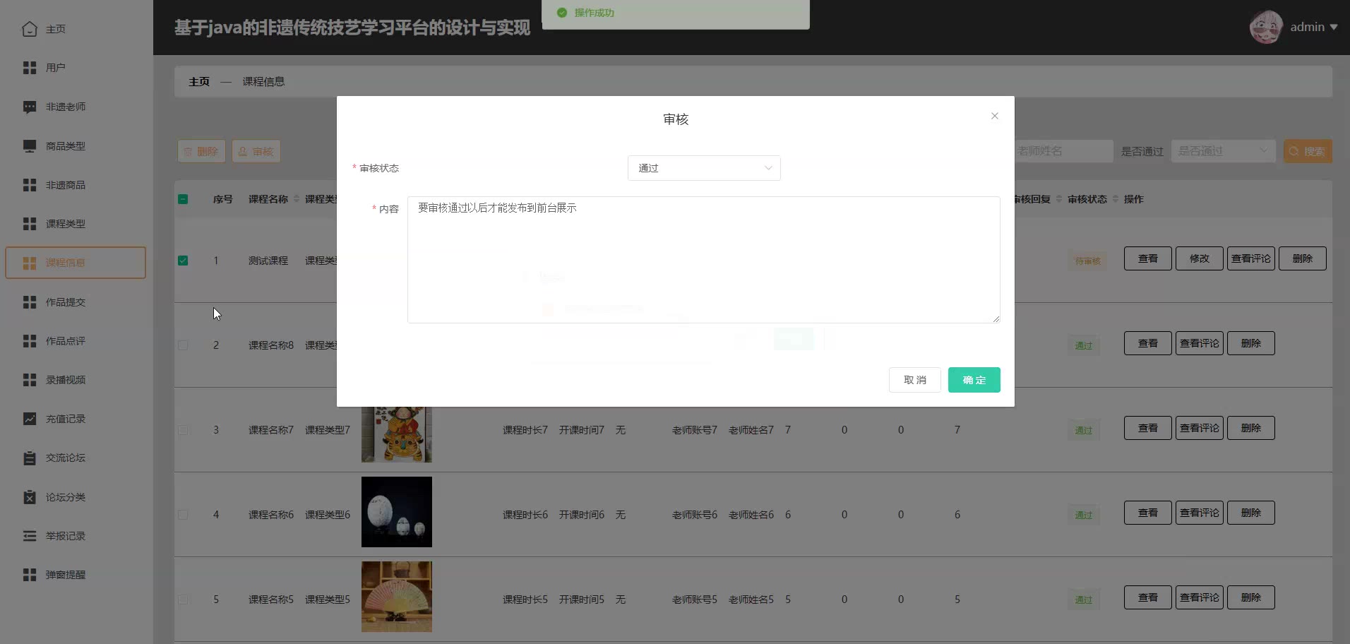
Task: Click 主页 in the breadcrumb
Action: coord(199,82)
